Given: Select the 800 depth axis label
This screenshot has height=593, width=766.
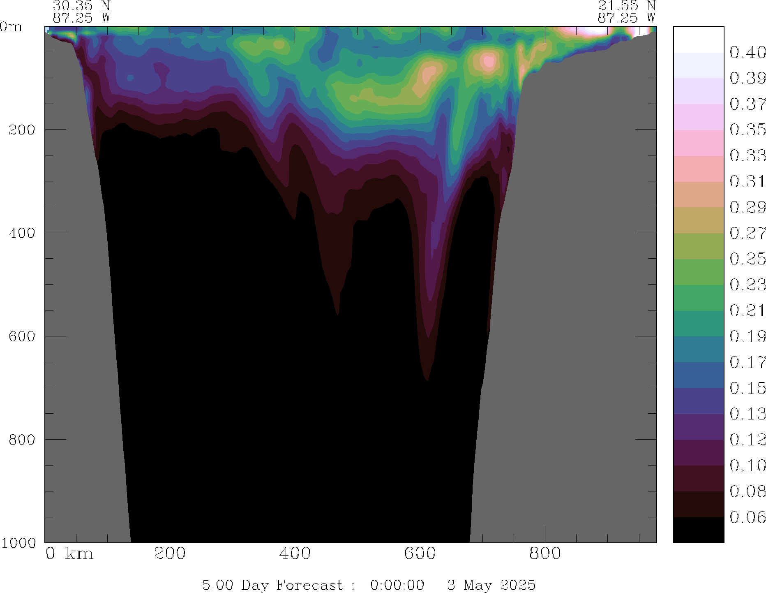Looking at the screenshot, I should pyautogui.click(x=22, y=439).
